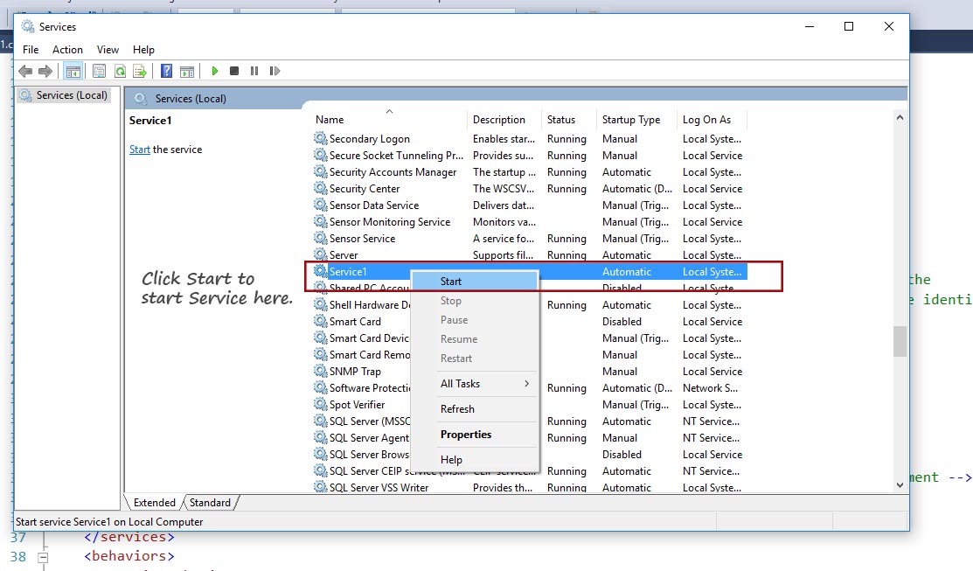Select the Software Protection service row
The height and width of the screenshot is (571, 973).
[x=529, y=388]
